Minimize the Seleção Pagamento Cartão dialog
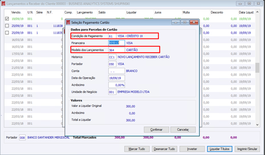The width and height of the screenshot is (265, 155). tap(176, 22)
